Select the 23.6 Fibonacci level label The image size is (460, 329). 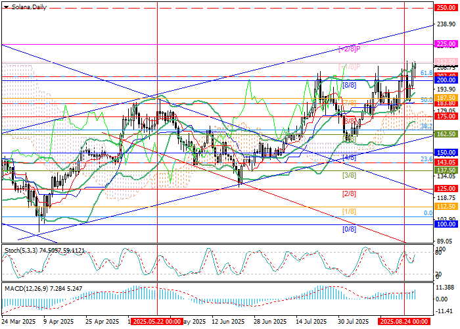pyautogui.click(x=426, y=159)
